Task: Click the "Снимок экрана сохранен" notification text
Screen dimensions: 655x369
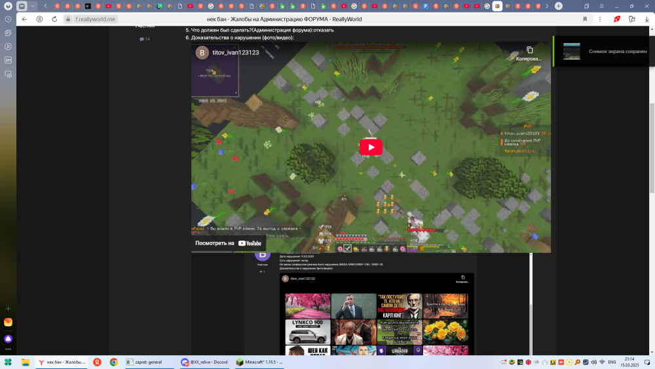Action: pyautogui.click(x=618, y=51)
